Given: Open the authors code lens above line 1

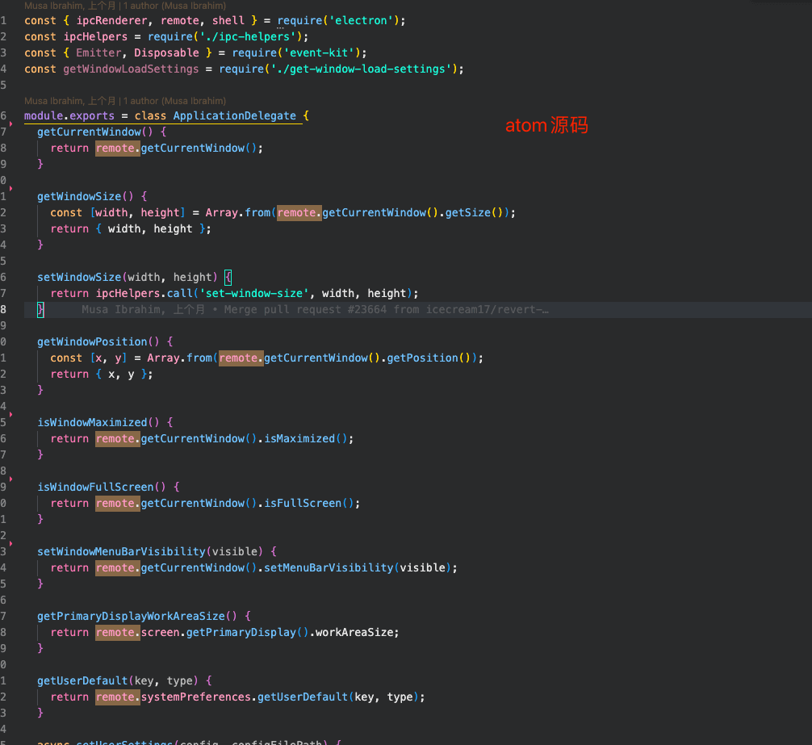Looking at the screenshot, I should click(125, 6).
